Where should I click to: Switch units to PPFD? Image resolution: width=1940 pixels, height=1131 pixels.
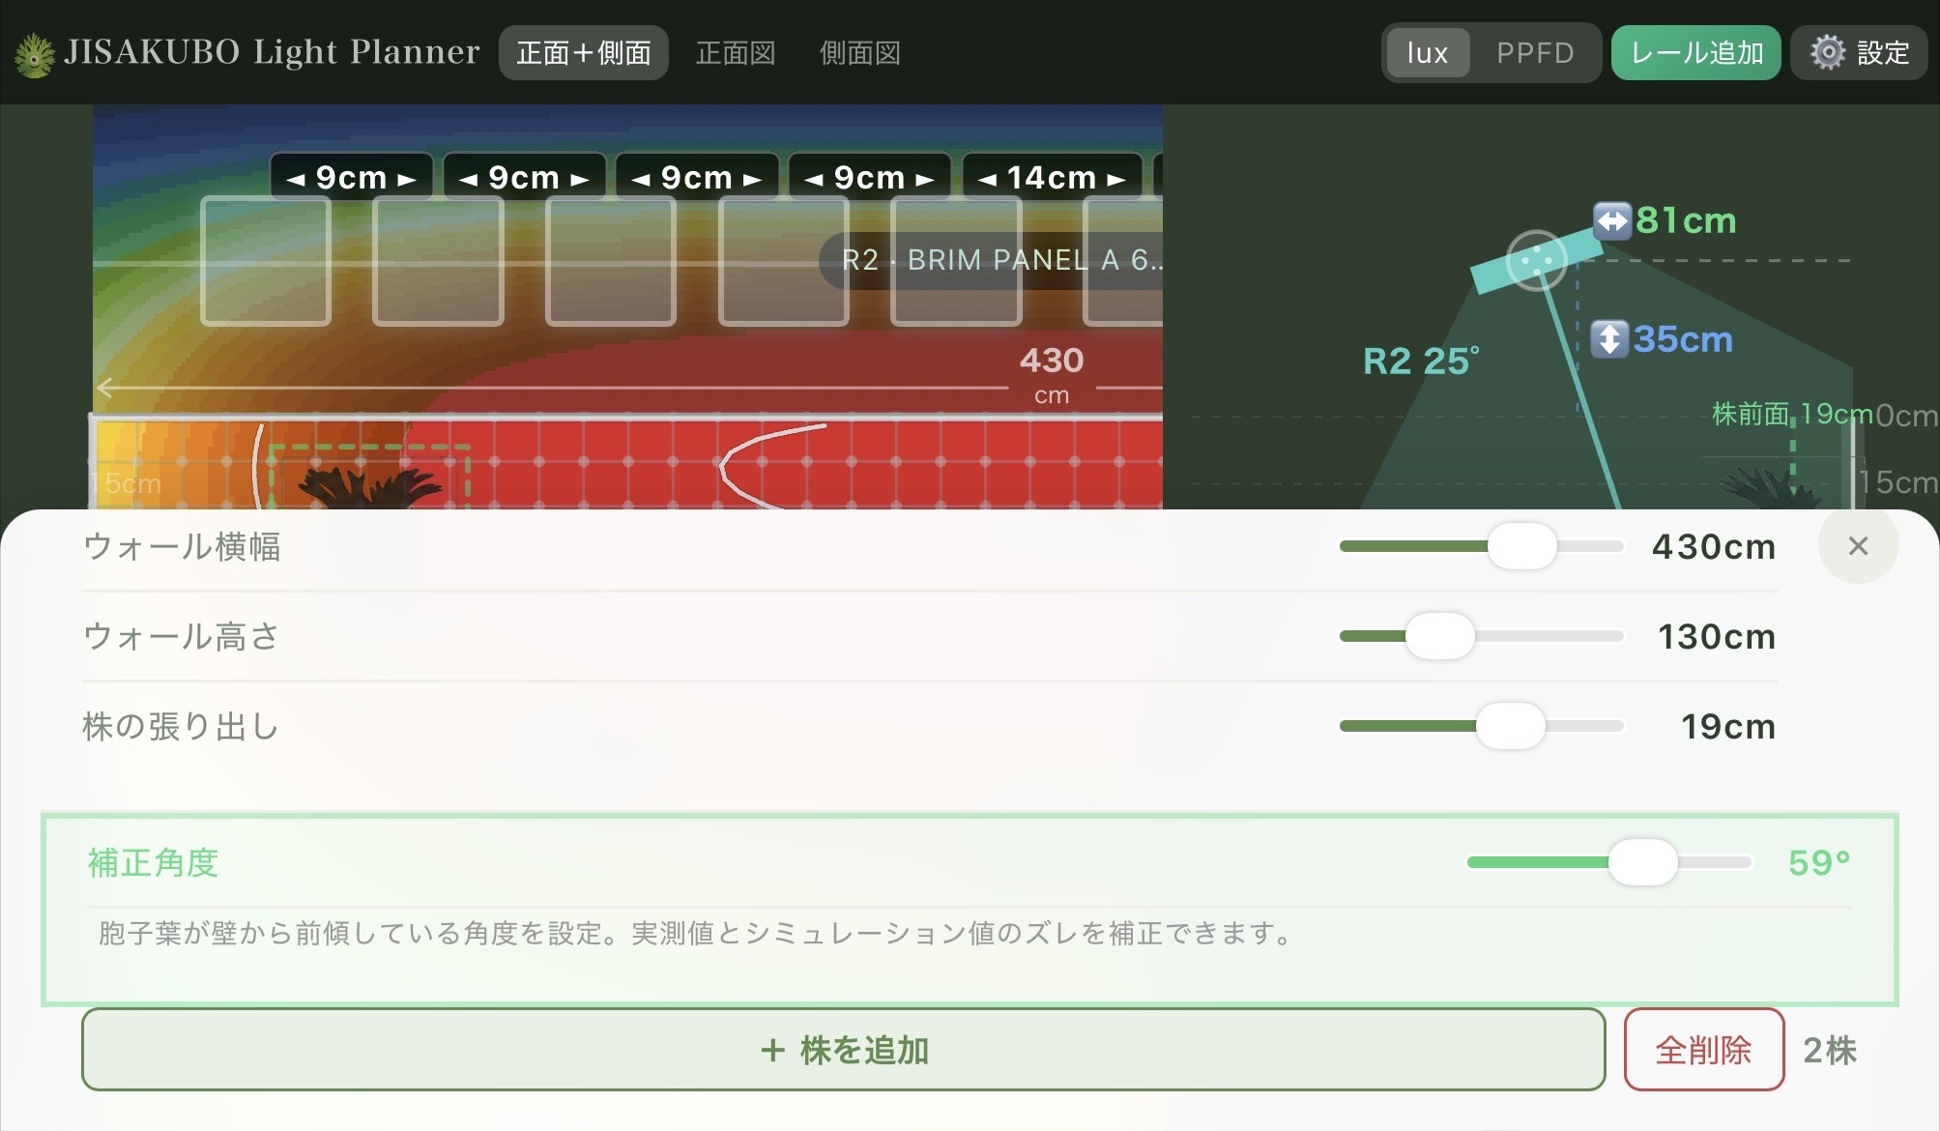coord(1538,53)
